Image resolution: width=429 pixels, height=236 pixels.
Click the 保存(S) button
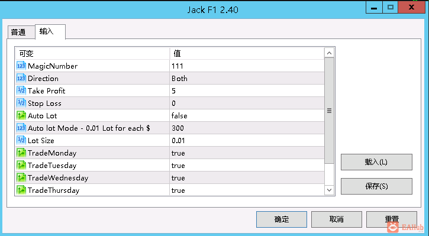tap(376, 186)
